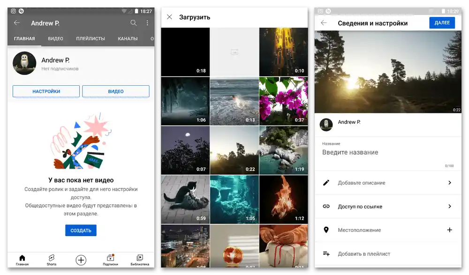Expand the Добавьте описание chevron
The image size is (469, 275).
tap(450, 183)
